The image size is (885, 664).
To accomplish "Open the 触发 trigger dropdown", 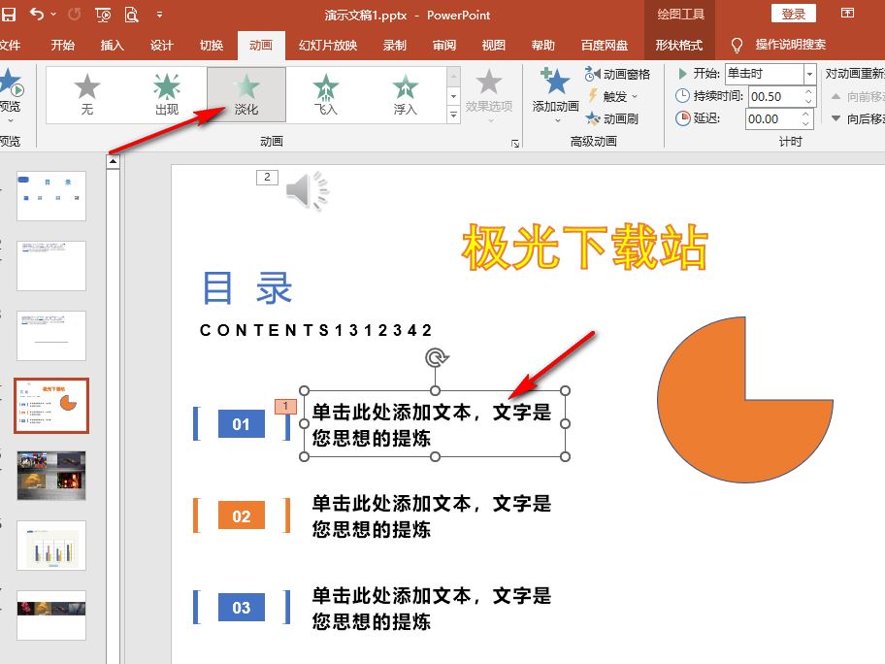I will click(614, 96).
